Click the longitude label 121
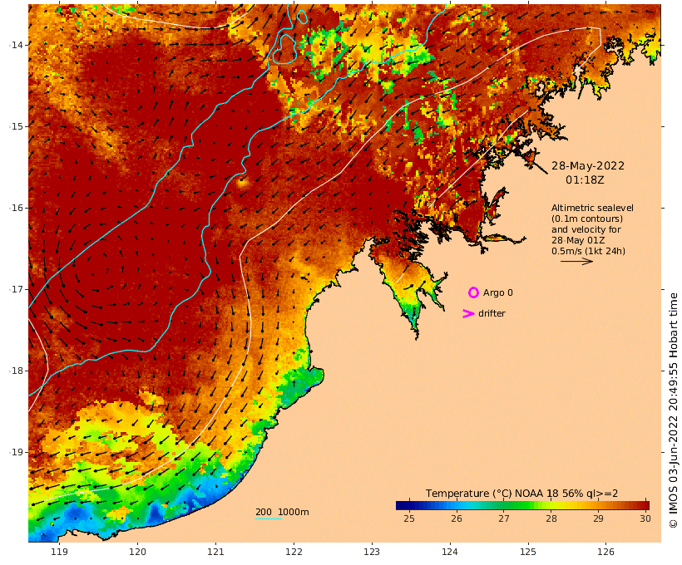 (x=215, y=552)
